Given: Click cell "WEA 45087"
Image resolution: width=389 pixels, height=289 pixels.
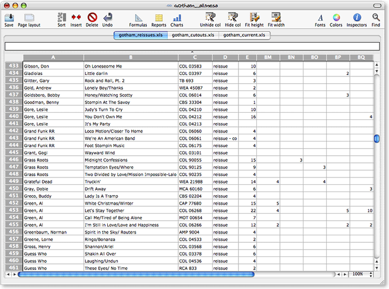Looking at the screenshot, I should click(x=195, y=88).
